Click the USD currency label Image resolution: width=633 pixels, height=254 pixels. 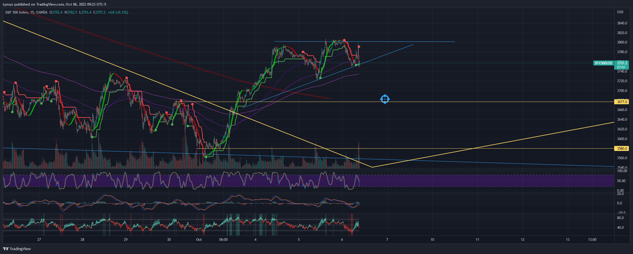tap(620, 12)
